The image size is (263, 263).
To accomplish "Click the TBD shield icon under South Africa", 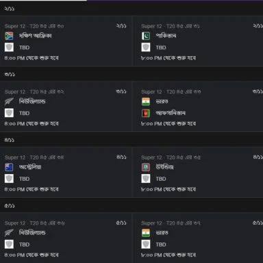I will pos(9,47).
